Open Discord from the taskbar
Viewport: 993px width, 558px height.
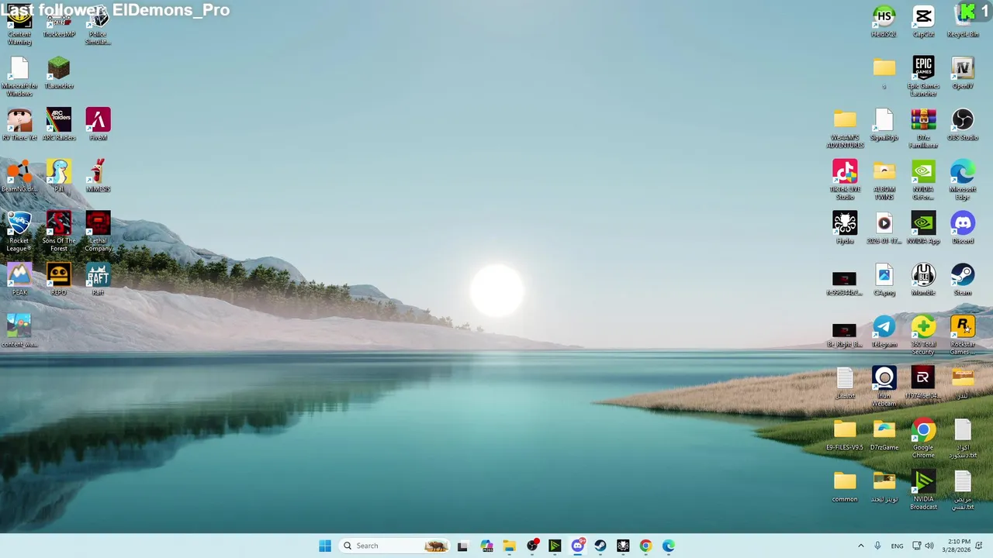point(578,546)
